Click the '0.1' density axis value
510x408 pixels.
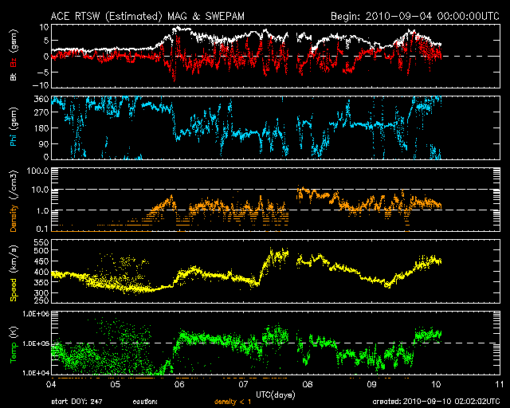pos(42,229)
